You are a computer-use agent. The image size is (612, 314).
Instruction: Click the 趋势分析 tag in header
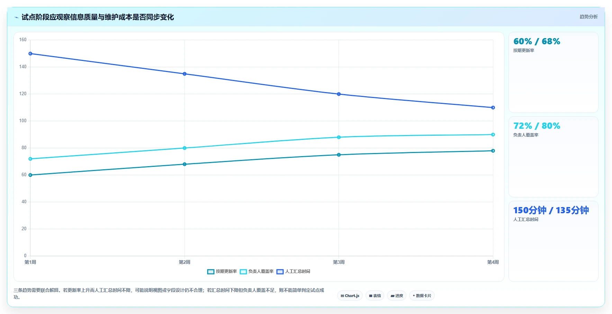(588, 17)
